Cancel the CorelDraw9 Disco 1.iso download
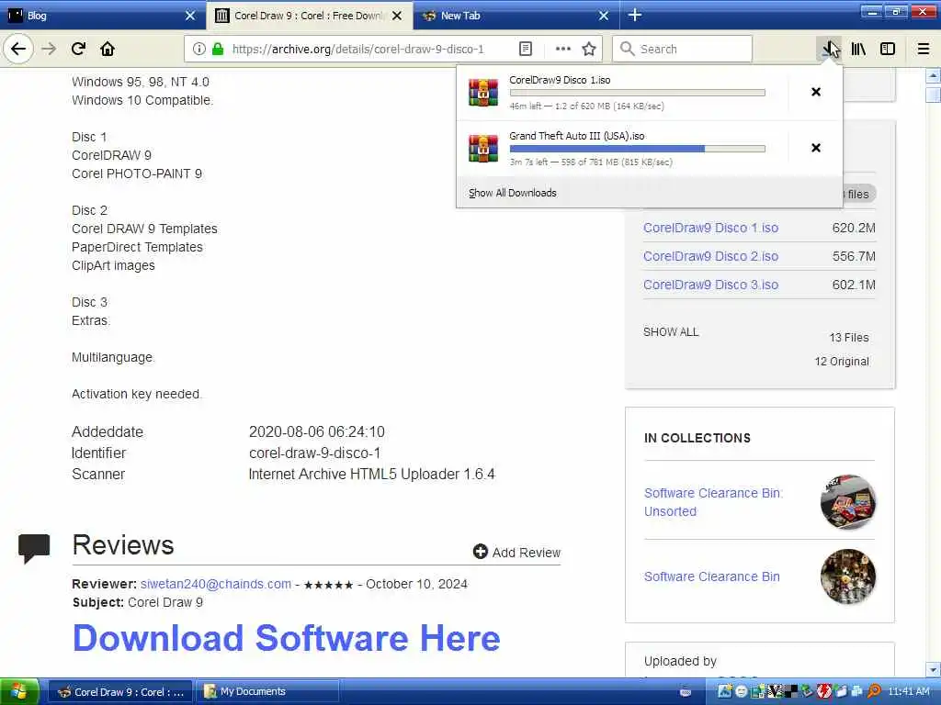 [x=816, y=92]
